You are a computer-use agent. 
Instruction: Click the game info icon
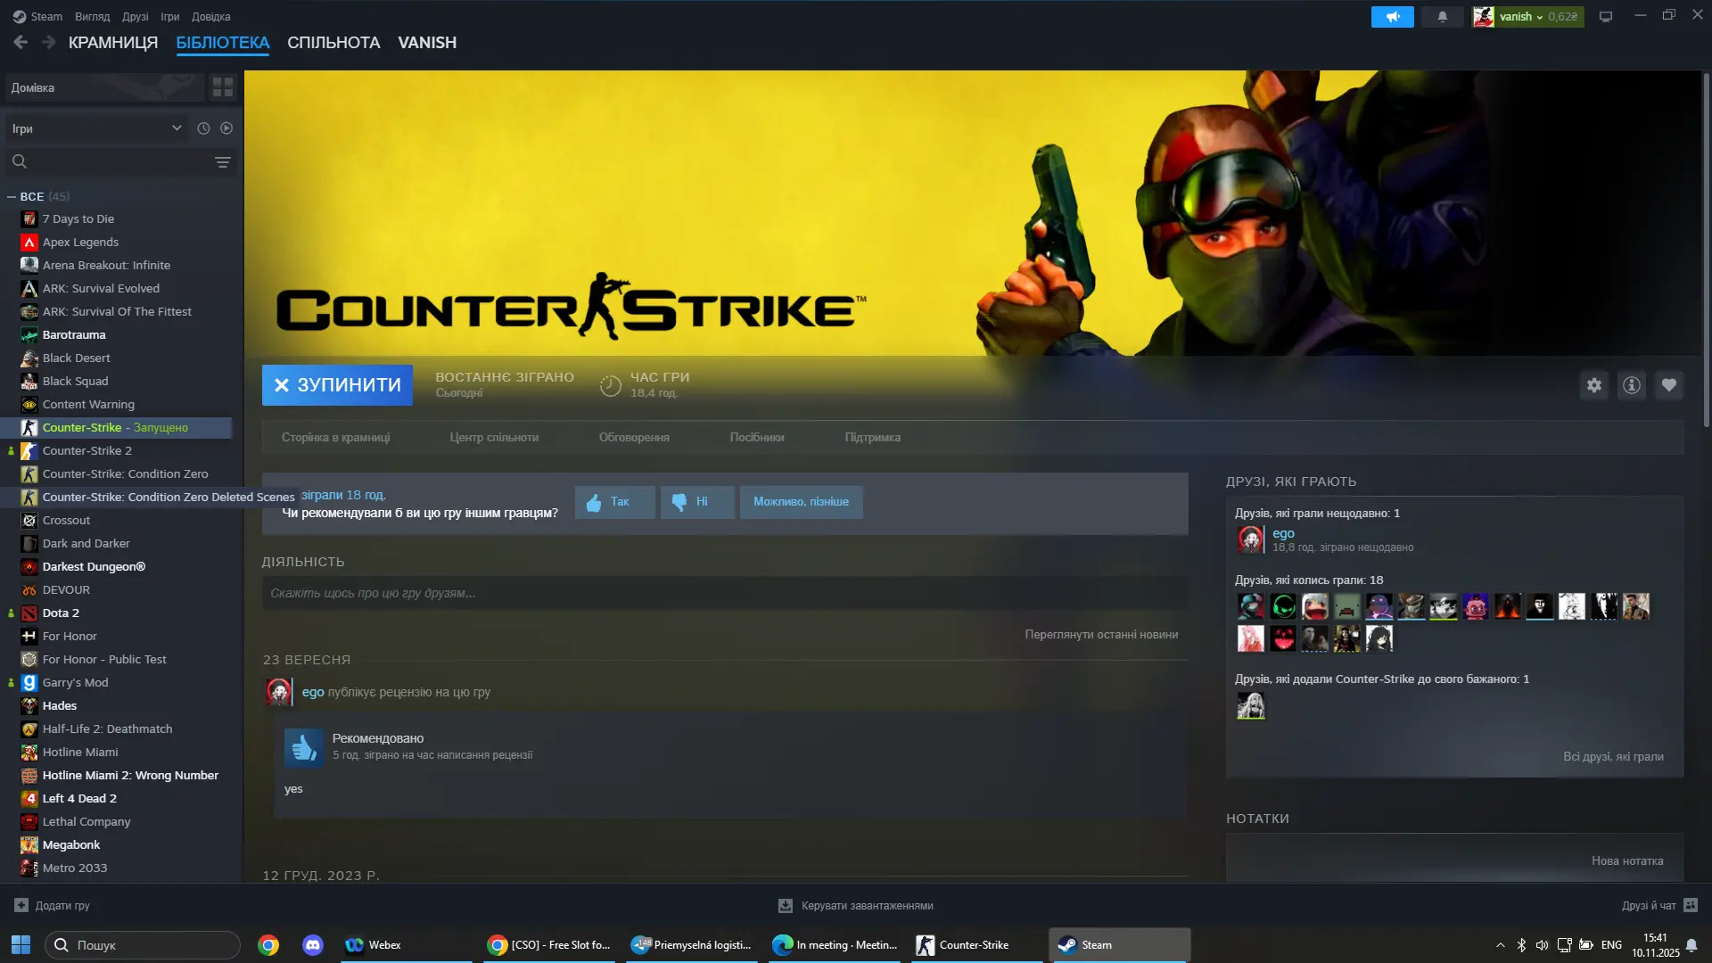pyautogui.click(x=1631, y=385)
